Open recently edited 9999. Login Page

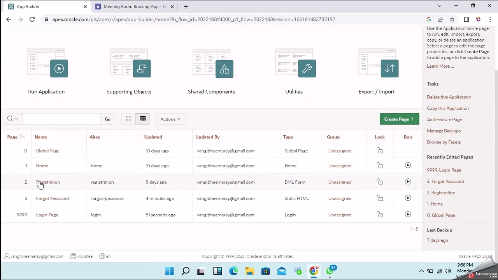coord(444,170)
